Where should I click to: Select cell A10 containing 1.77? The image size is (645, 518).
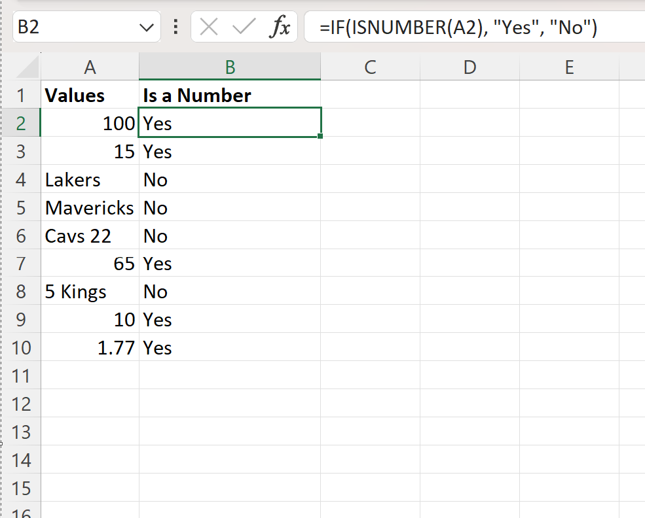pos(89,347)
